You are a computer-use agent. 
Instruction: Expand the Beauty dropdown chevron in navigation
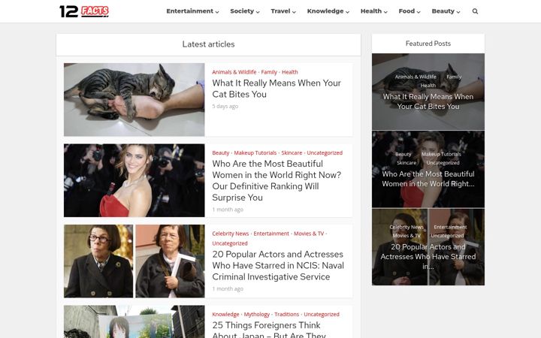click(458, 12)
